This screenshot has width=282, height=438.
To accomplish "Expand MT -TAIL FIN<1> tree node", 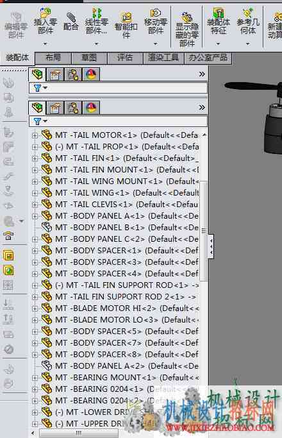I will pyautogui.click(x=35, y=158).
